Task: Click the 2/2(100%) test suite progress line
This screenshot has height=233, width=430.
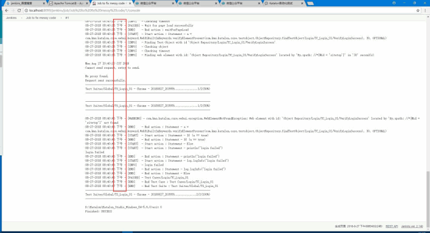Action: 147,194
